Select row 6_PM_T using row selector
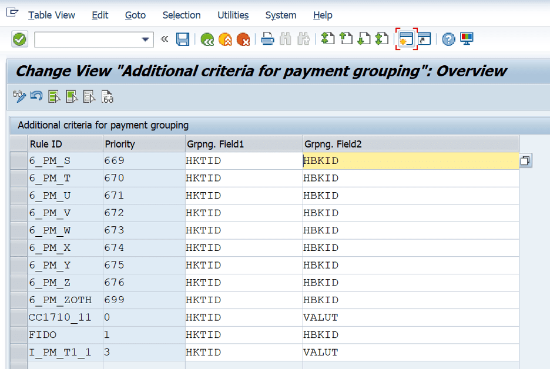 pyautogui.click(x=19, y=178)
